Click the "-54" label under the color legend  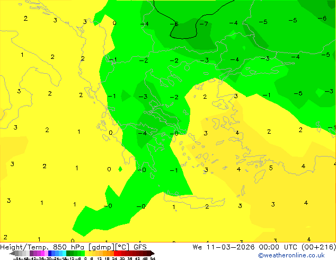click(x=17, y=258)
